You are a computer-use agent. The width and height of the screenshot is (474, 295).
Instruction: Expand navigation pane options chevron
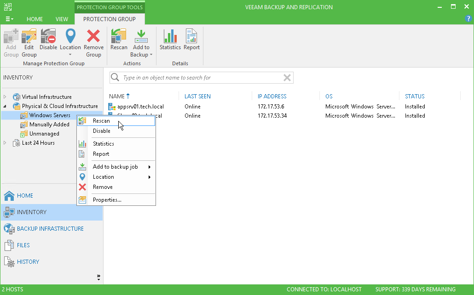click(x=98, y=277)
